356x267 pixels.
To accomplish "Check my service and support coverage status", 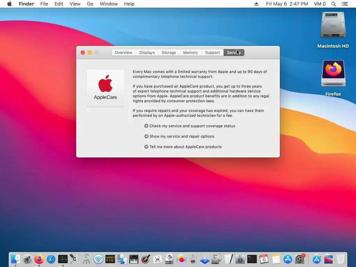I will point(189,126).
